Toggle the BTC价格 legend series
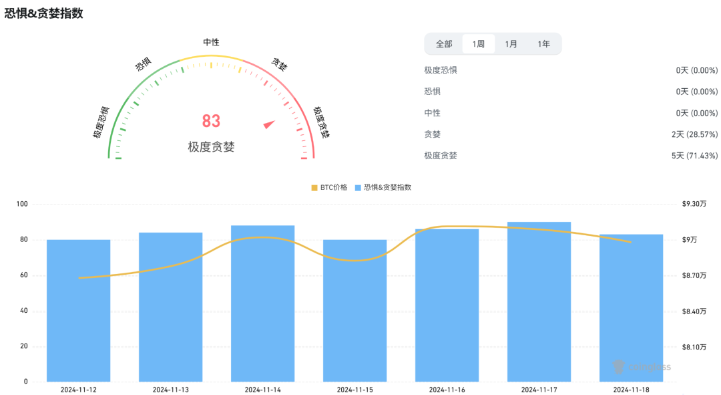 (x=329, y=187)
